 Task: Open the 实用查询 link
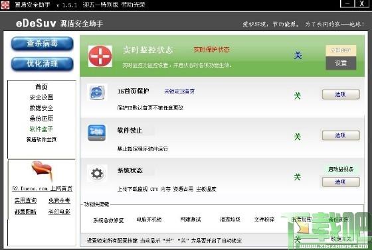[x=26, y=200]
